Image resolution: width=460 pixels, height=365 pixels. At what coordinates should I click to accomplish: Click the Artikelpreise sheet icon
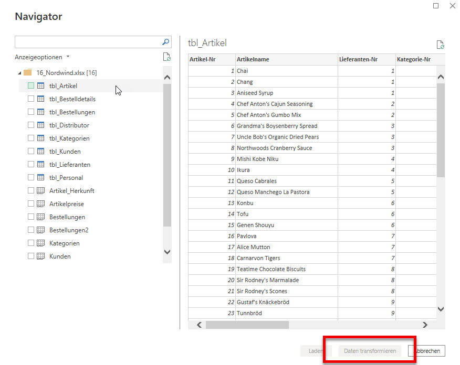coord(40,204)
